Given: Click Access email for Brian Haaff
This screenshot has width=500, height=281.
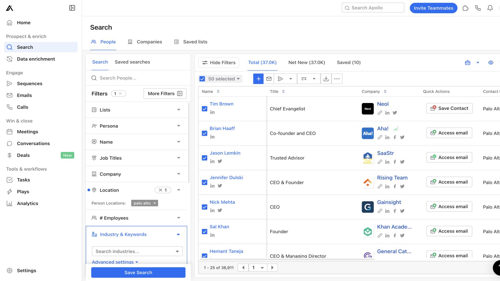Looking at the screenshot, I should coord(449,133).
